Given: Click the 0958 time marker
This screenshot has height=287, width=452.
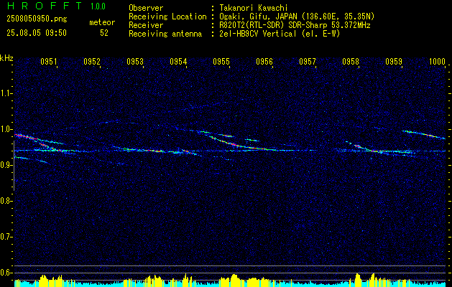Looking at the screenshot, I should (x=351, y=61).
